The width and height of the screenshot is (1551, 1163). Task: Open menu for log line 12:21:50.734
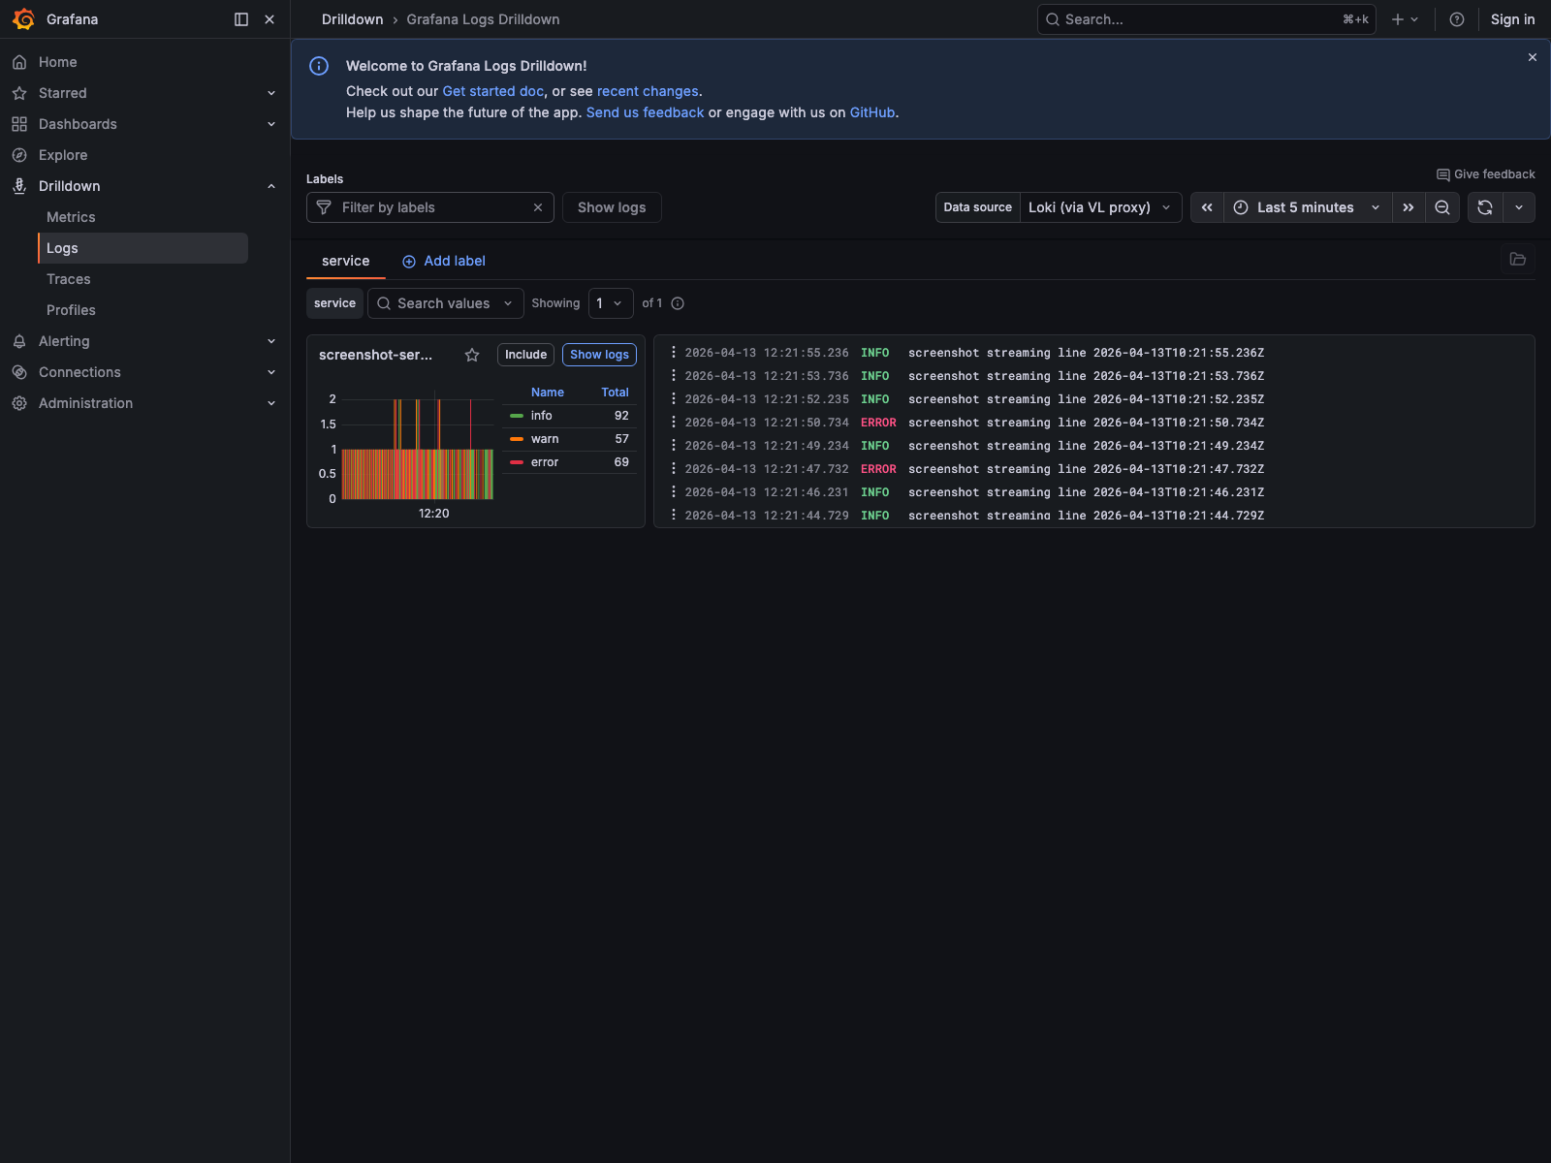673,423
